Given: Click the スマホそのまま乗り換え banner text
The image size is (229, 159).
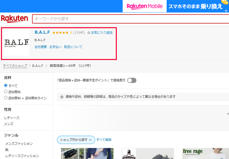Looking at the screenshot, I should (195, 7).
